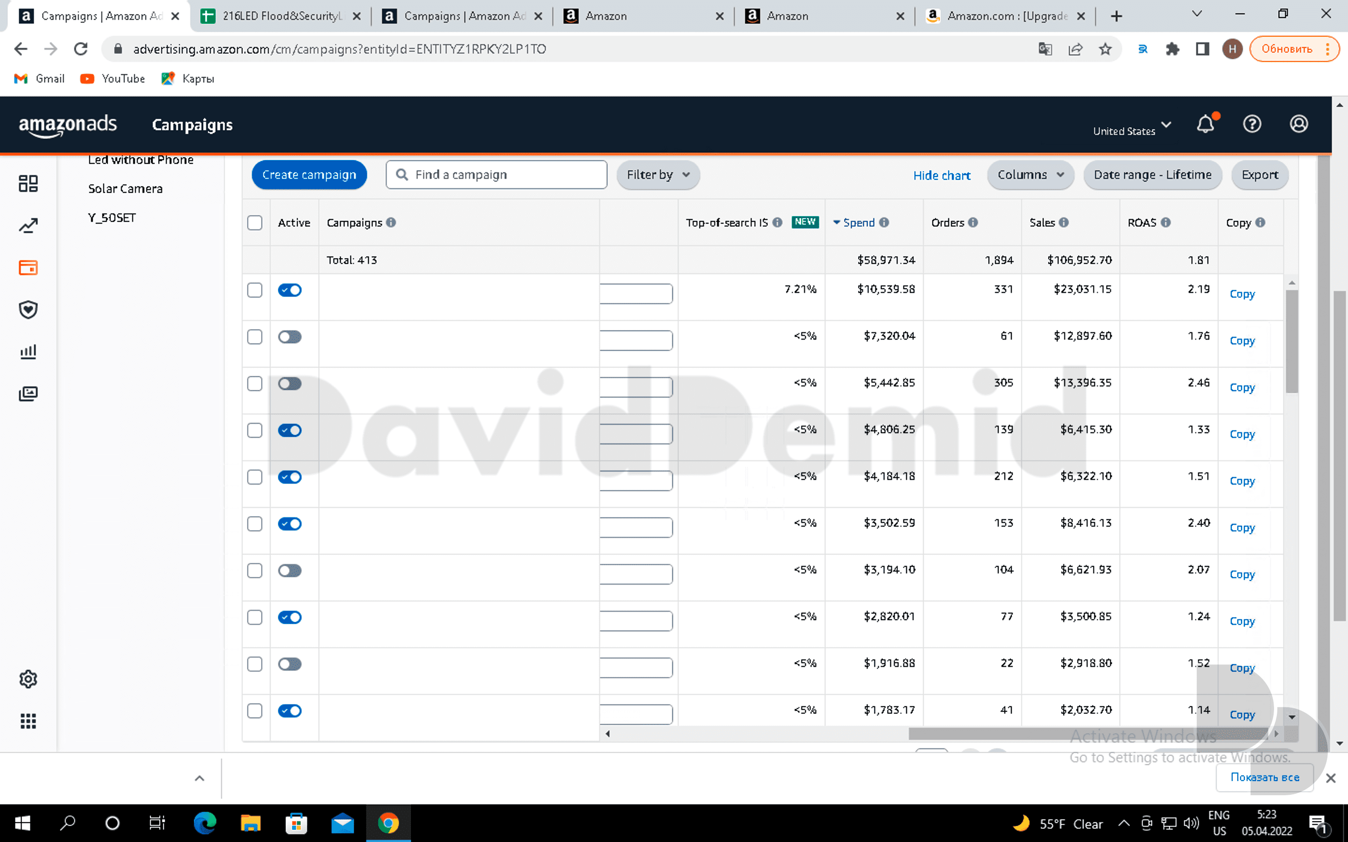
Task: Open the account profile icon in header
Action: 1298,124
